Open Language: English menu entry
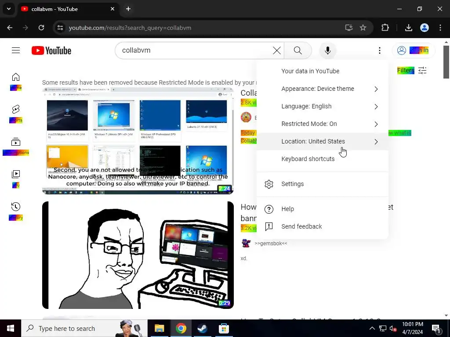The width and height of the screenshot is (450, 337). tap(323, 106)
